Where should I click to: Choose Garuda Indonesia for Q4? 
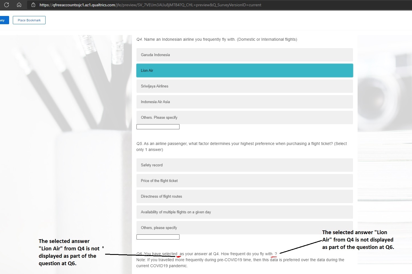pos(244,55)
